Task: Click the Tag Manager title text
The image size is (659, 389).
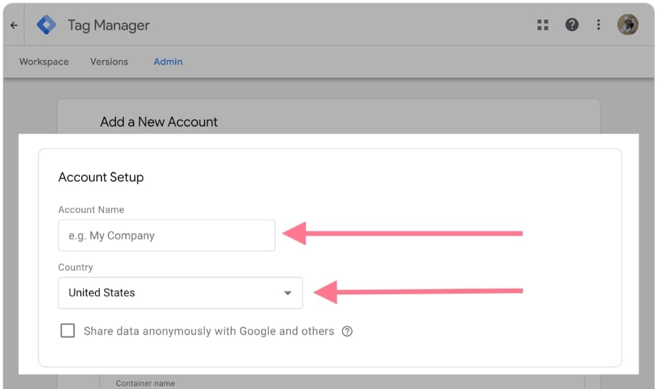Action: 109,25
